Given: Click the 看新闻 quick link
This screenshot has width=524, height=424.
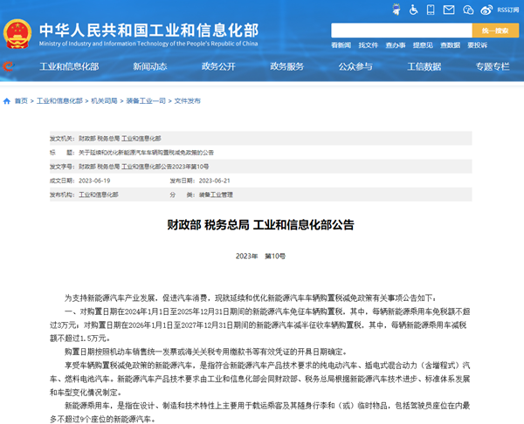Looking at the screenshot, I should [x=341, y=44].
